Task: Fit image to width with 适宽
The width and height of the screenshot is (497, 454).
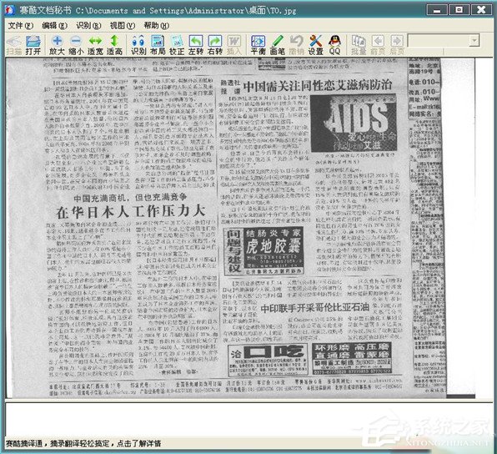Action: click(x=95, y=45)
